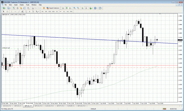Select the Trendline drawing tool
184x111 pixels.
pyautogui.click(x=19, y=11)
